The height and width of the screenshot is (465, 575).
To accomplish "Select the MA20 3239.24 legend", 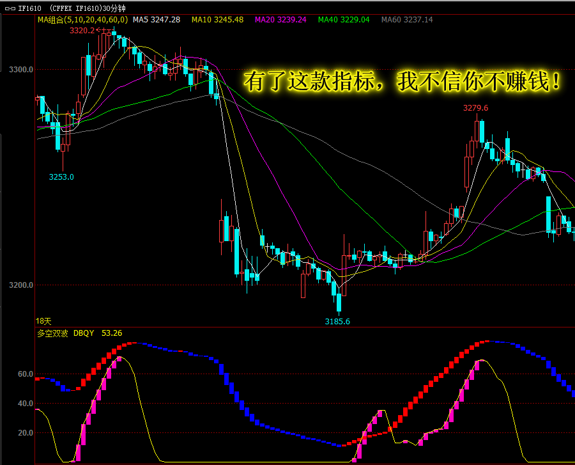I will click(280, 20).
